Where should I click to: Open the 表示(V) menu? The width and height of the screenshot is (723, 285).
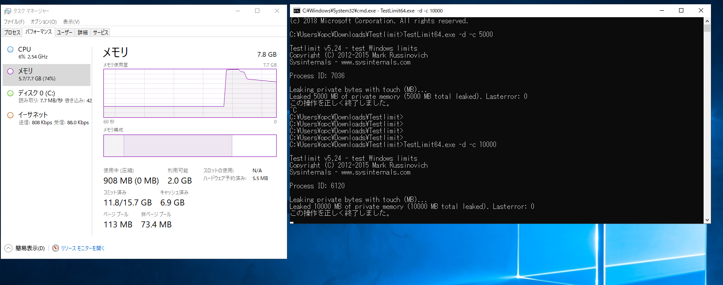pyautogui.click(x=71, y=21)
